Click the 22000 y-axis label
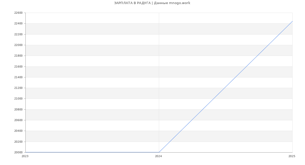This screenshot has width=305, height=165. tap(18, 45)
